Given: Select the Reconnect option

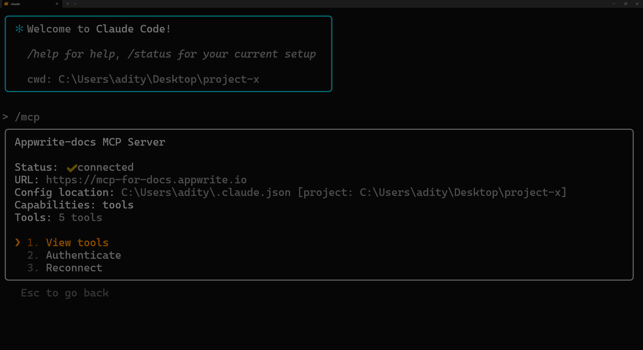Looking at the screenshot, I should pyautogui.click(x=73, y=268).
